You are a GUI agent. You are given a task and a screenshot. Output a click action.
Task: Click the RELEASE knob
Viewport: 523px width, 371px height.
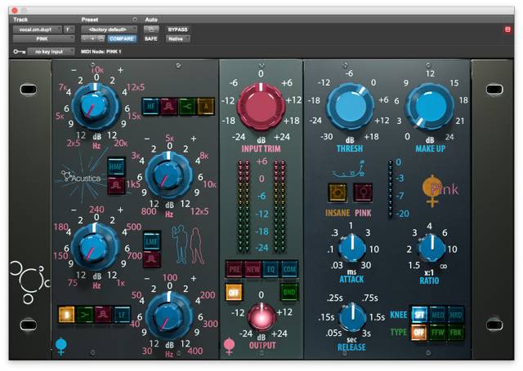tap(352, 316)
